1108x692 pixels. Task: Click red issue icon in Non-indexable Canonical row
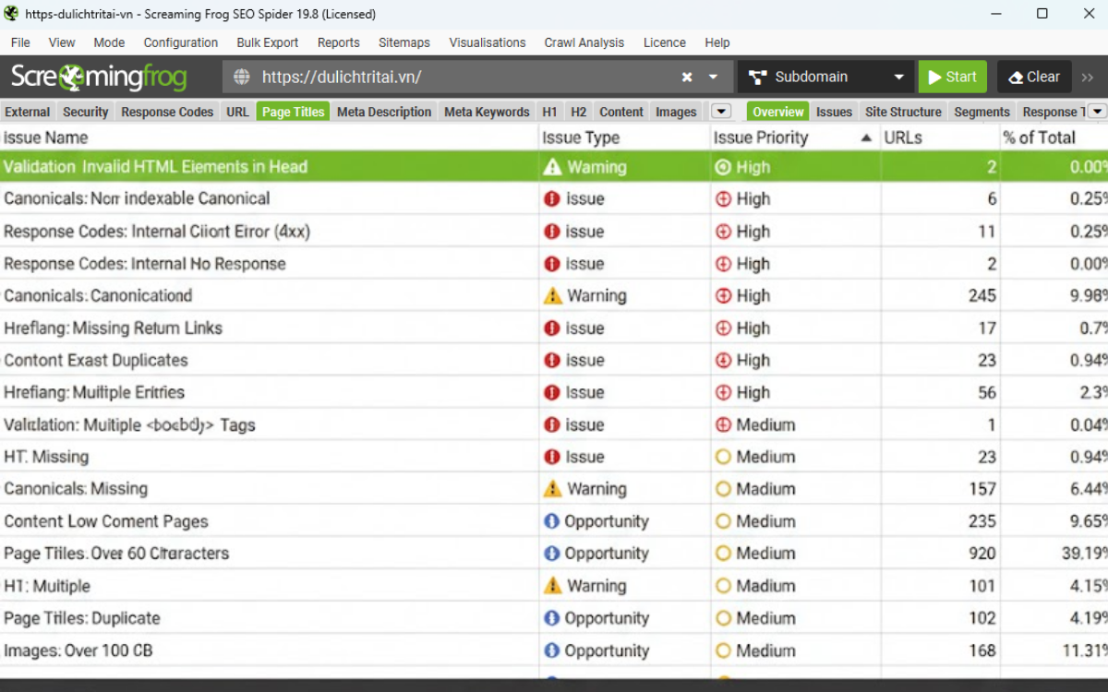tap(552, 199)
